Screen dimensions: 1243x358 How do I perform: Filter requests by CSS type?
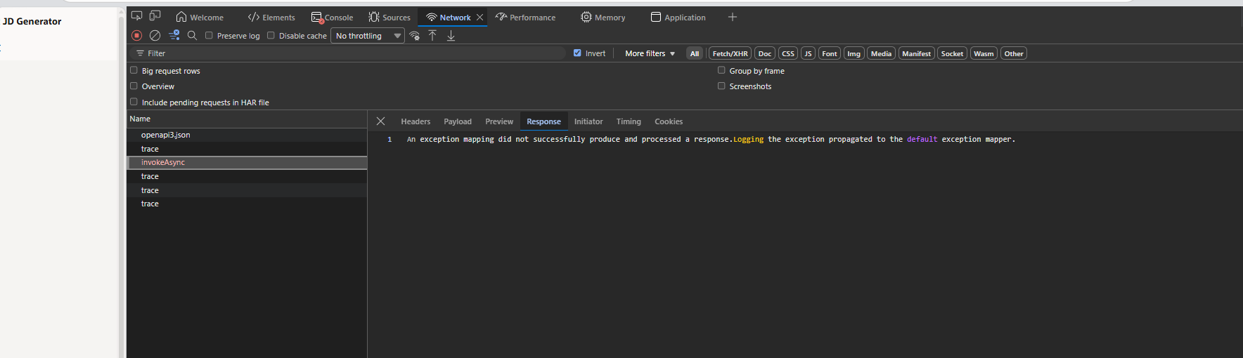pos(788,53)
